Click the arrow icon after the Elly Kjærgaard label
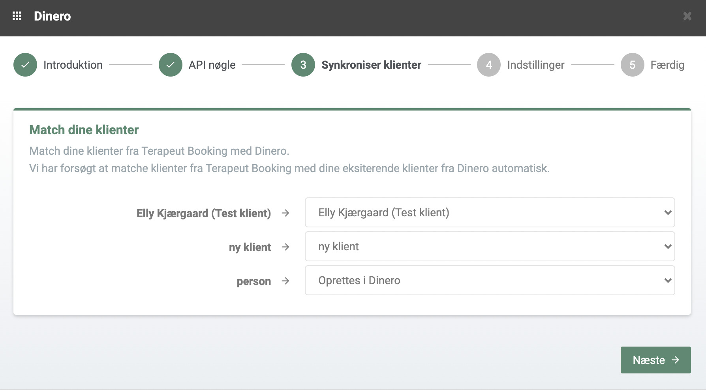This screenshot has height=390, width=706. click(x=285, y=213)
